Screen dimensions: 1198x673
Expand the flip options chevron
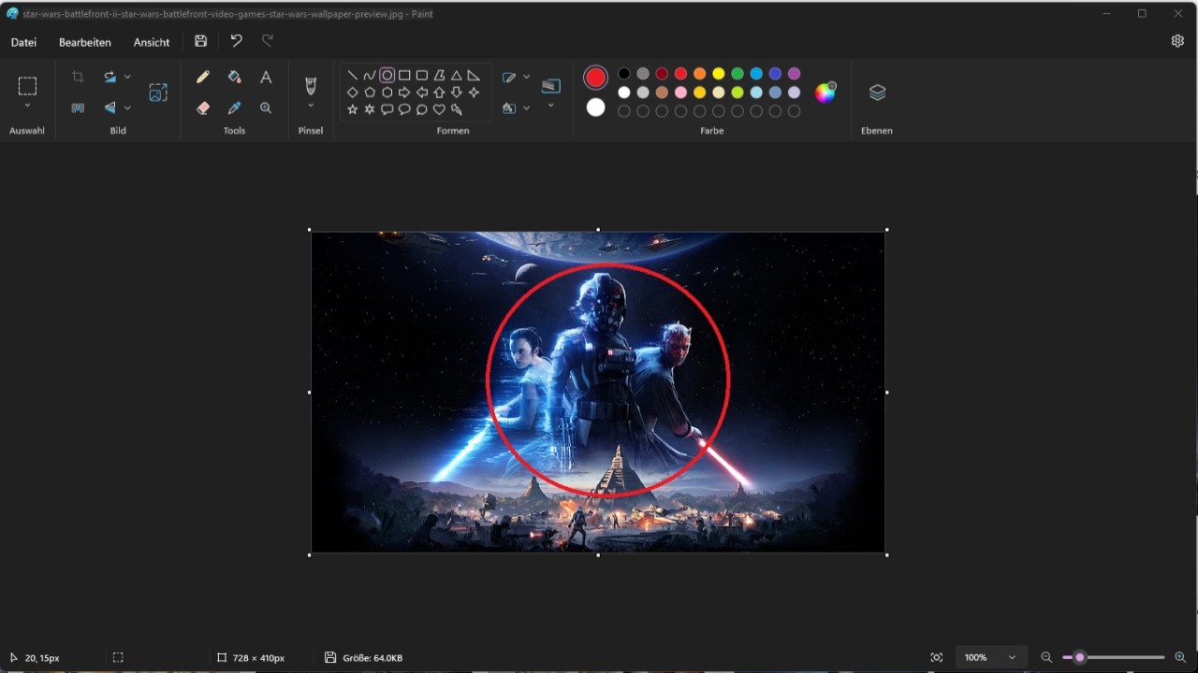[x=127, y=107]
